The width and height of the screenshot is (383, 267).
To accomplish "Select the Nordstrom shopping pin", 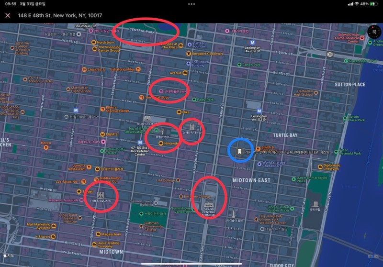I will (x=93, y=42).
